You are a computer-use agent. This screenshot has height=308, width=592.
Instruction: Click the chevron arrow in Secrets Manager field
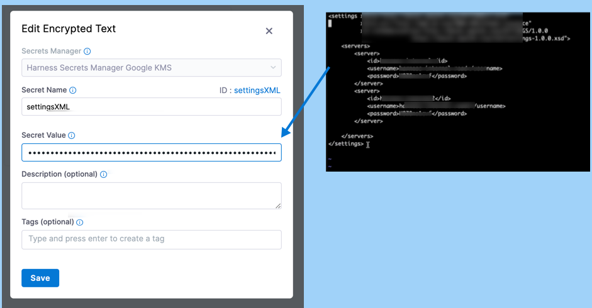273,67
